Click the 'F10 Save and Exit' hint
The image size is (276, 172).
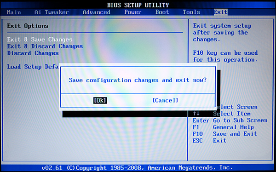pos(225,134)
